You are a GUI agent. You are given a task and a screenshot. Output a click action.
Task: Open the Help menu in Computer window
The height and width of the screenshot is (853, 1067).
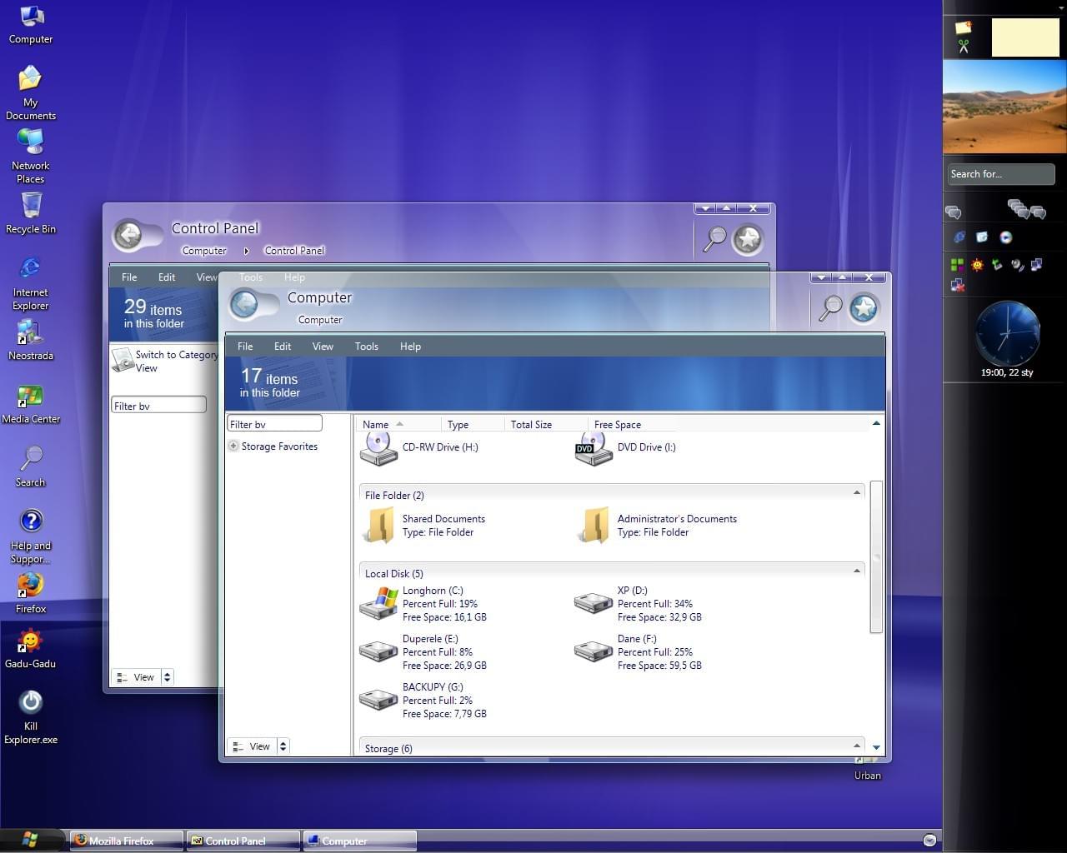[410, 347]
